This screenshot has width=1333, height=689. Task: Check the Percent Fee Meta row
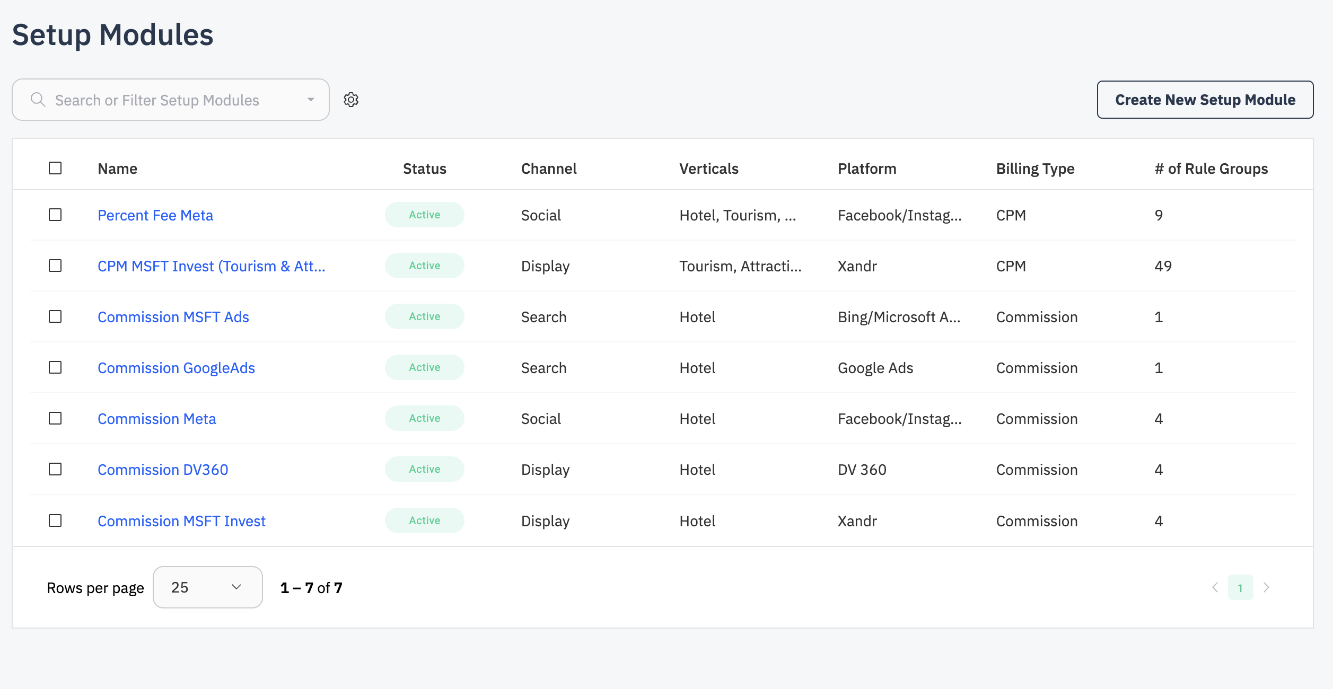point(55,215)
